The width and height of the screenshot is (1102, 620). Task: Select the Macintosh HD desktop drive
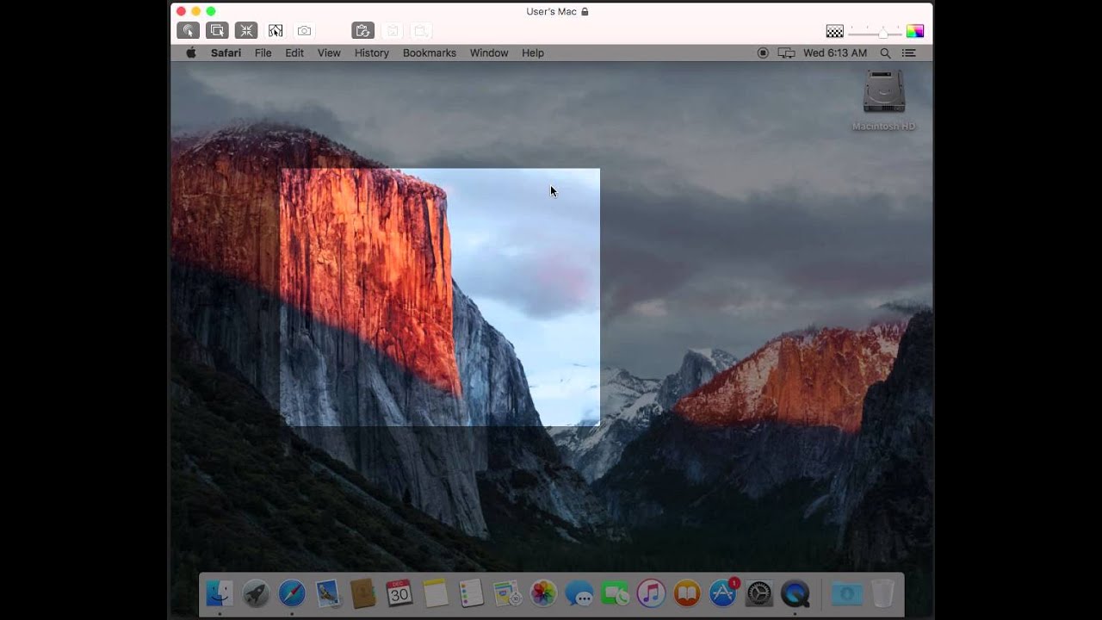click(x=883, y=101)
